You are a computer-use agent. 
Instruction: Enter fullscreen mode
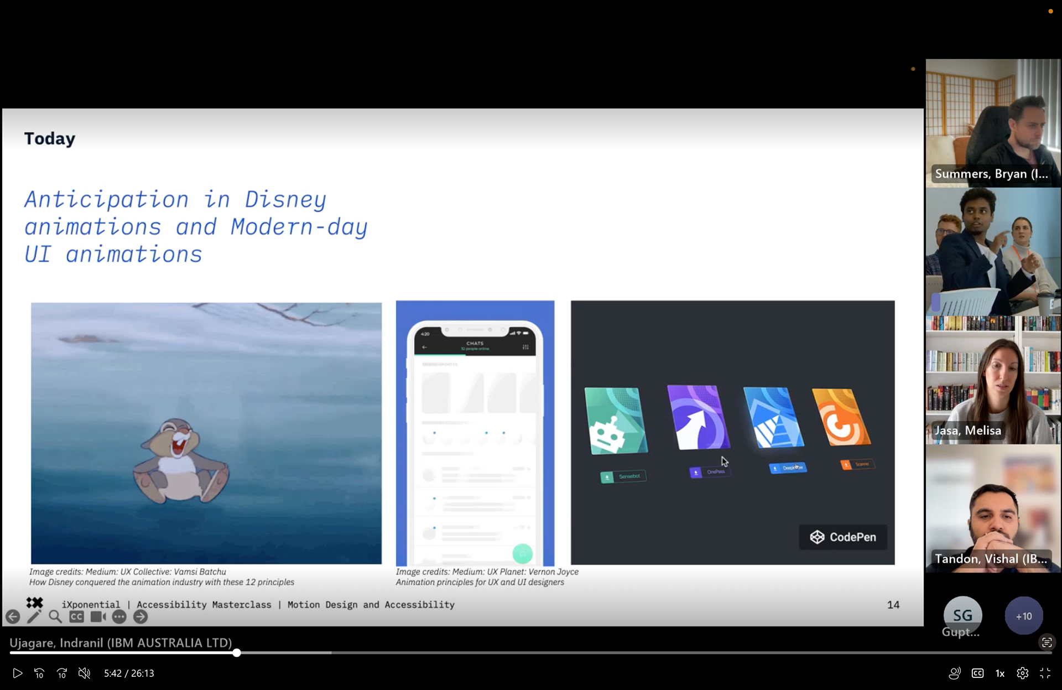coord(1045,673)
